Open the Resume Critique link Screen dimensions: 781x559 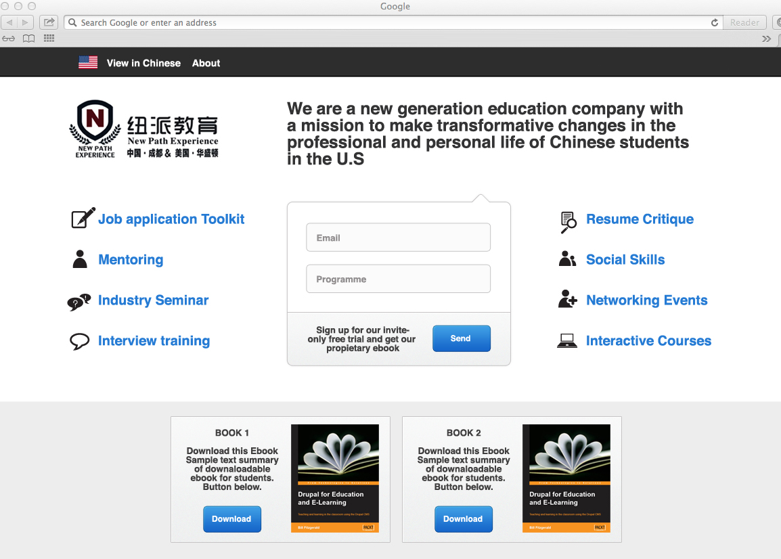640,219
